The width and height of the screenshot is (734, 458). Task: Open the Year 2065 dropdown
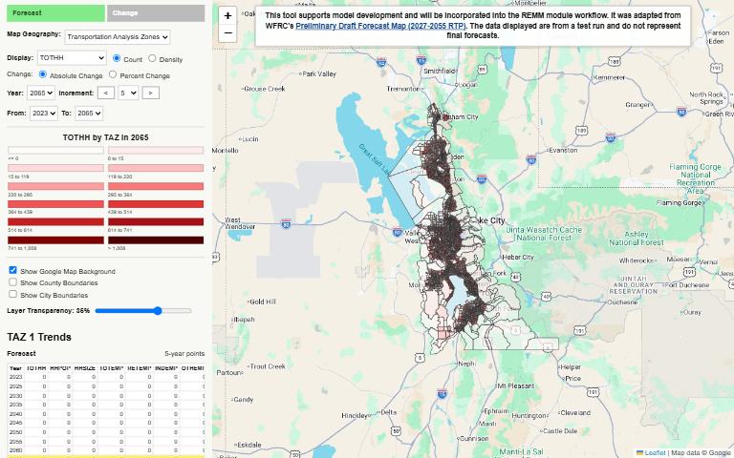tap(41, 93)
